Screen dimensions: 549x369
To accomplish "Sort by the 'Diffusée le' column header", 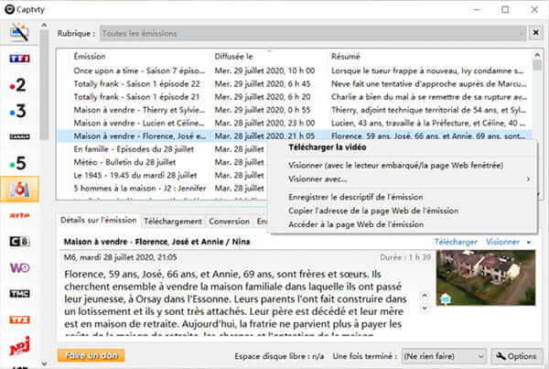I will pyautogui.click(x=233, y=57).
